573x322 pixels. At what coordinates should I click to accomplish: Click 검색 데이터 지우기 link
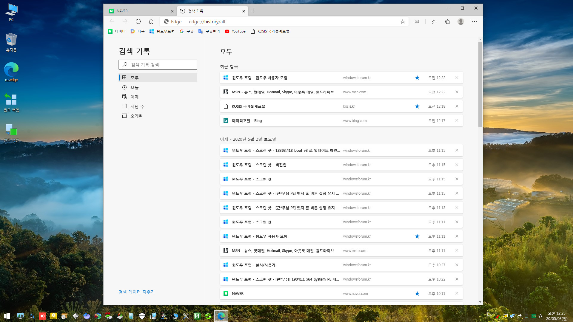pos(137,292)
